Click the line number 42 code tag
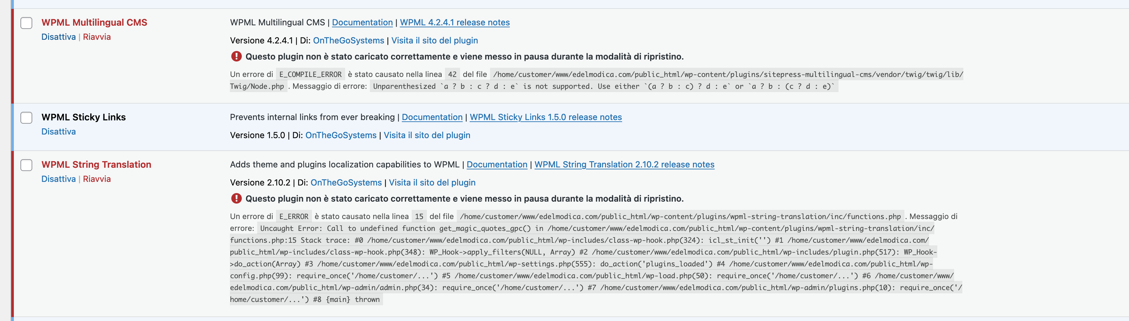Screen dimensions: 1129x321 [x=452, y=74]
